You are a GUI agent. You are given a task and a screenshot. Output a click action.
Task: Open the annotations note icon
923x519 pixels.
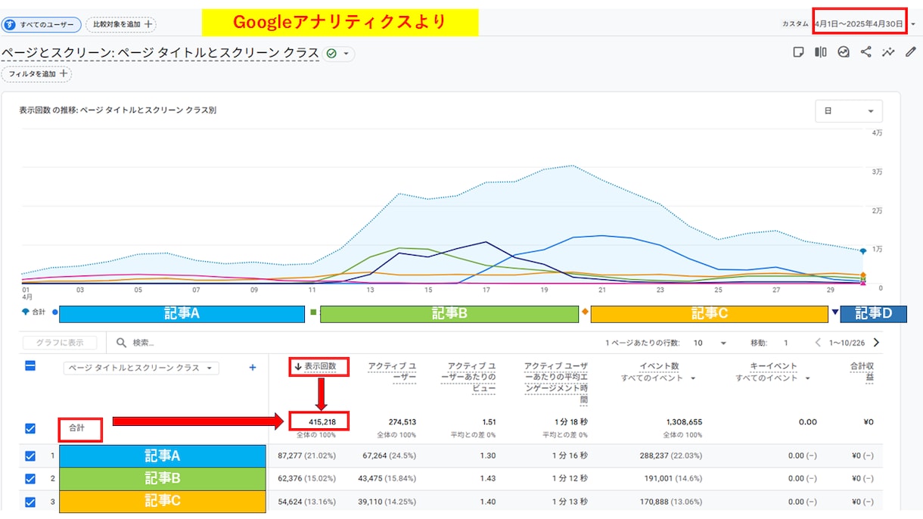(798, 52)
